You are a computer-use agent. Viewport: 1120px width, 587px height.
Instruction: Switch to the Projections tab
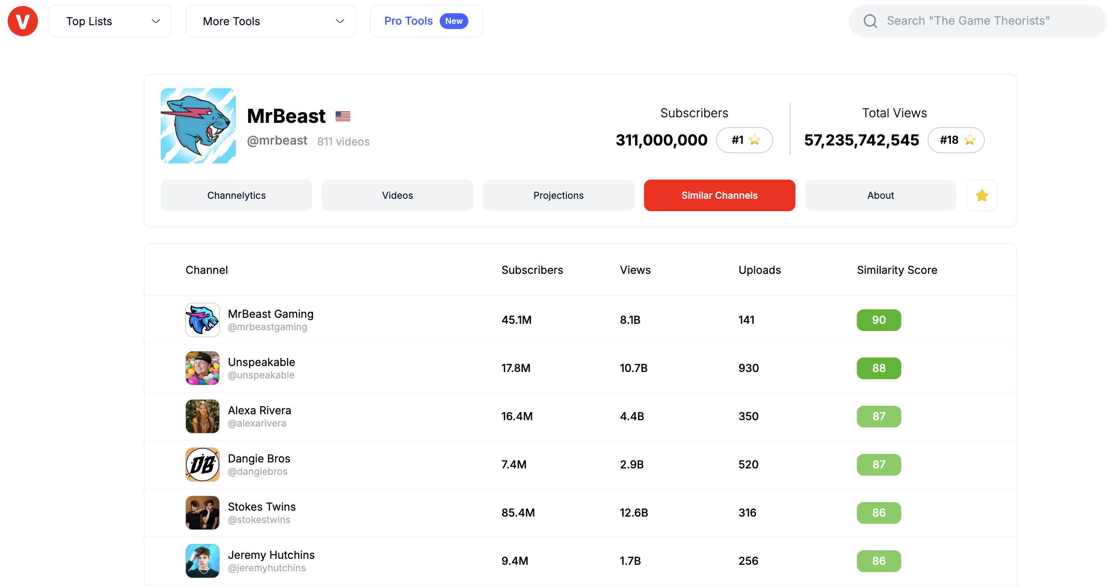[x=558, y=195]
